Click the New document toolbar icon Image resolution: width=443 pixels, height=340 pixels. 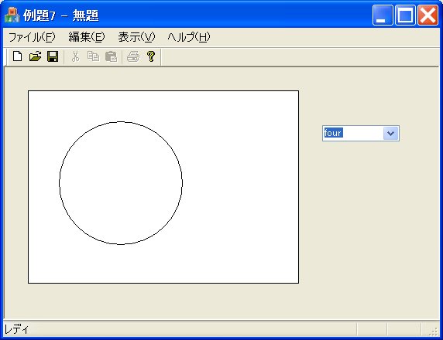(18, 56)
